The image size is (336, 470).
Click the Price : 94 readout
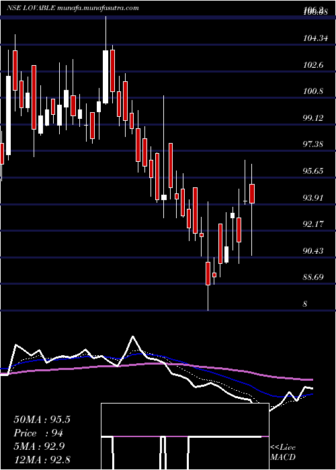[x=38, y=433]
